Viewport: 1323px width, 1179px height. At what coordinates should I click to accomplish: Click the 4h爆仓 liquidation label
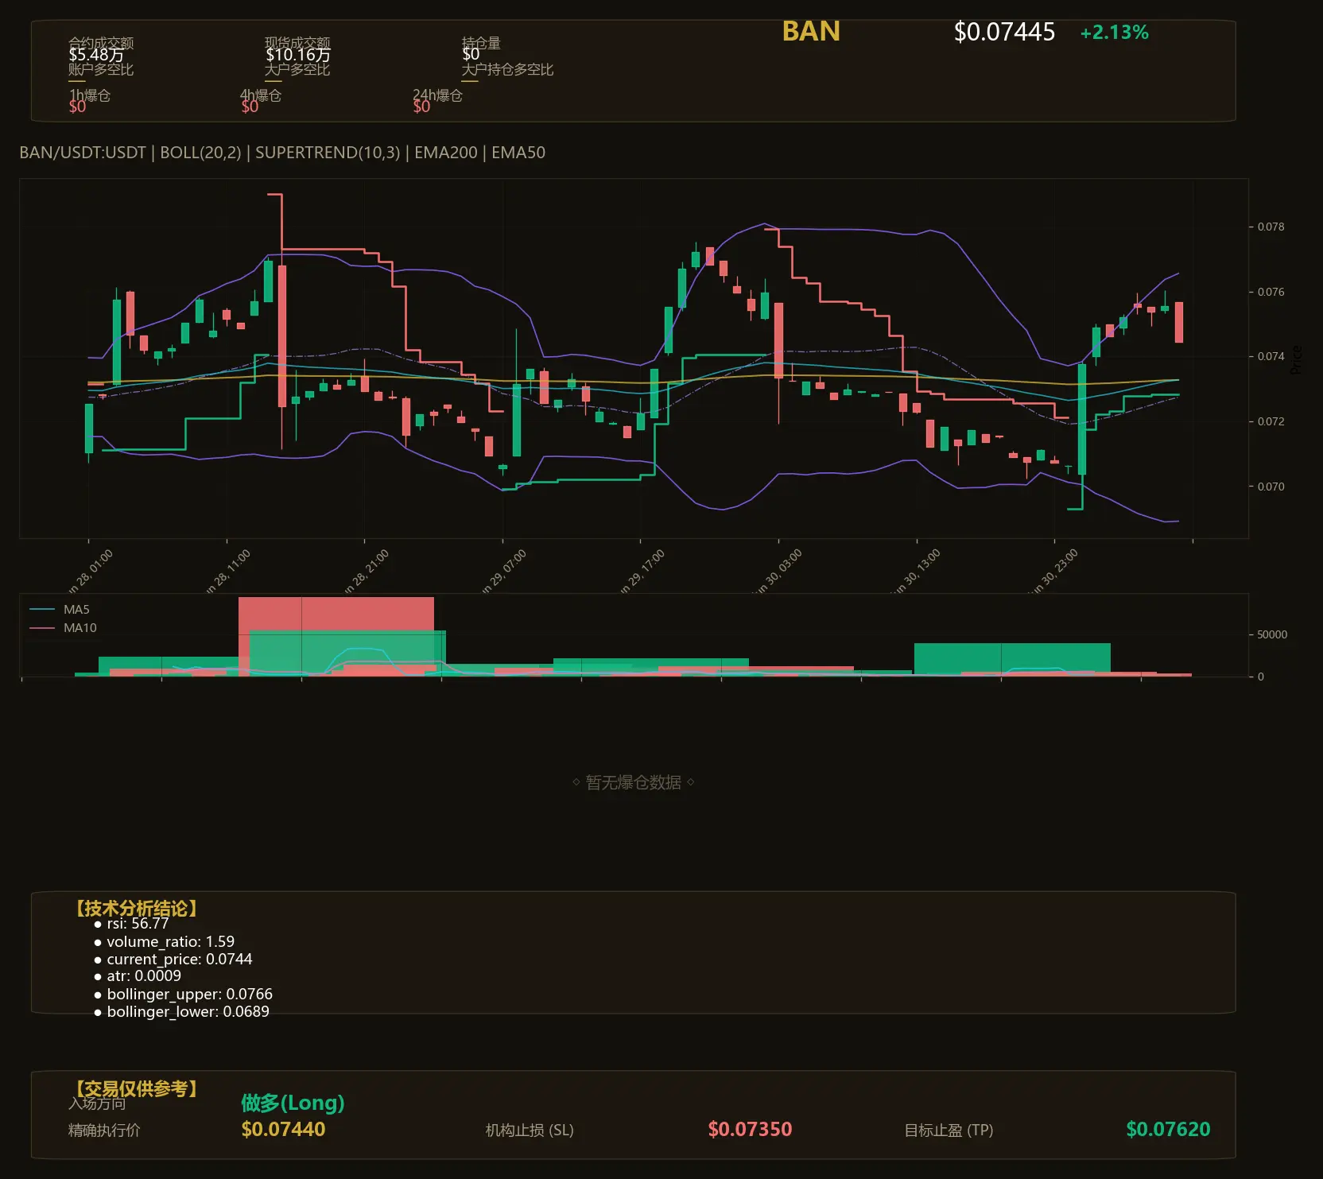point(261,95)
